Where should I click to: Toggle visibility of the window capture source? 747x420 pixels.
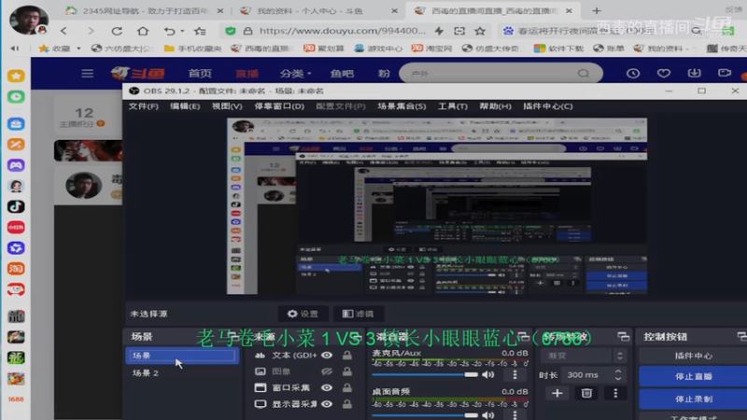click(326, 387)
